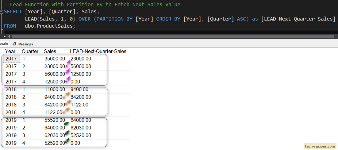Select the 2017 quarter 1 Year cell
The width and height of the screenshot is (338, 150).
point(11,59)
